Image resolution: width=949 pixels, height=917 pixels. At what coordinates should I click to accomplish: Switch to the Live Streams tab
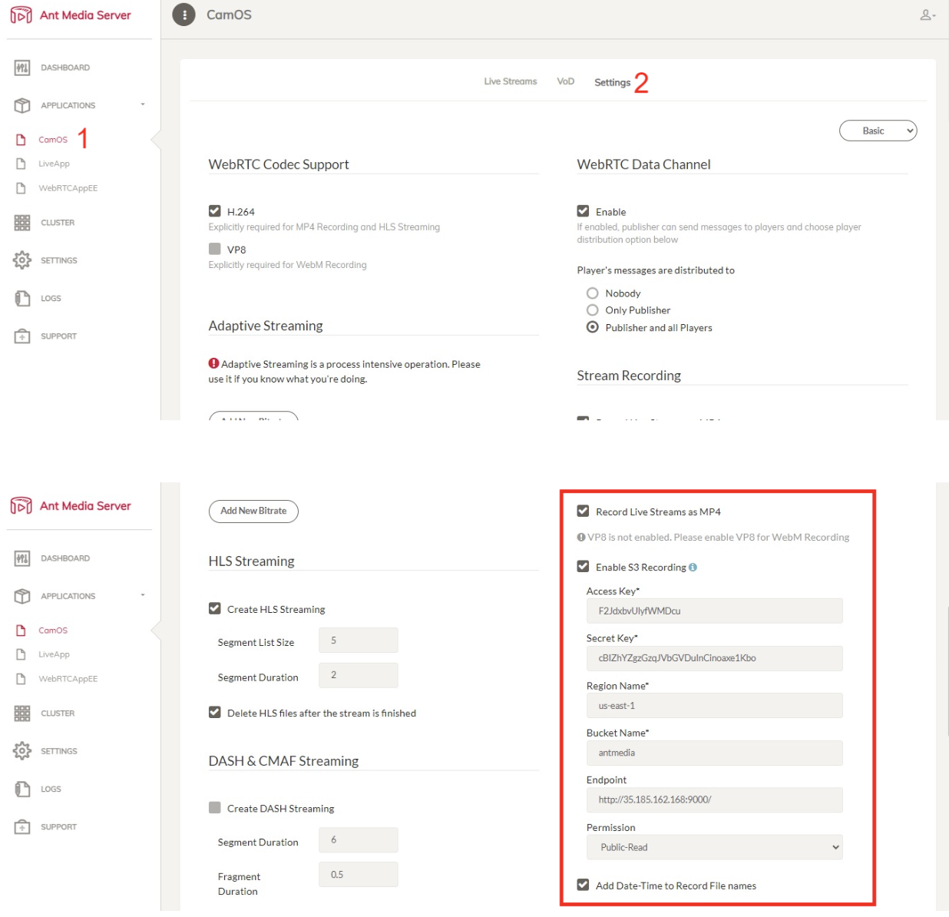tap(511, 81)
